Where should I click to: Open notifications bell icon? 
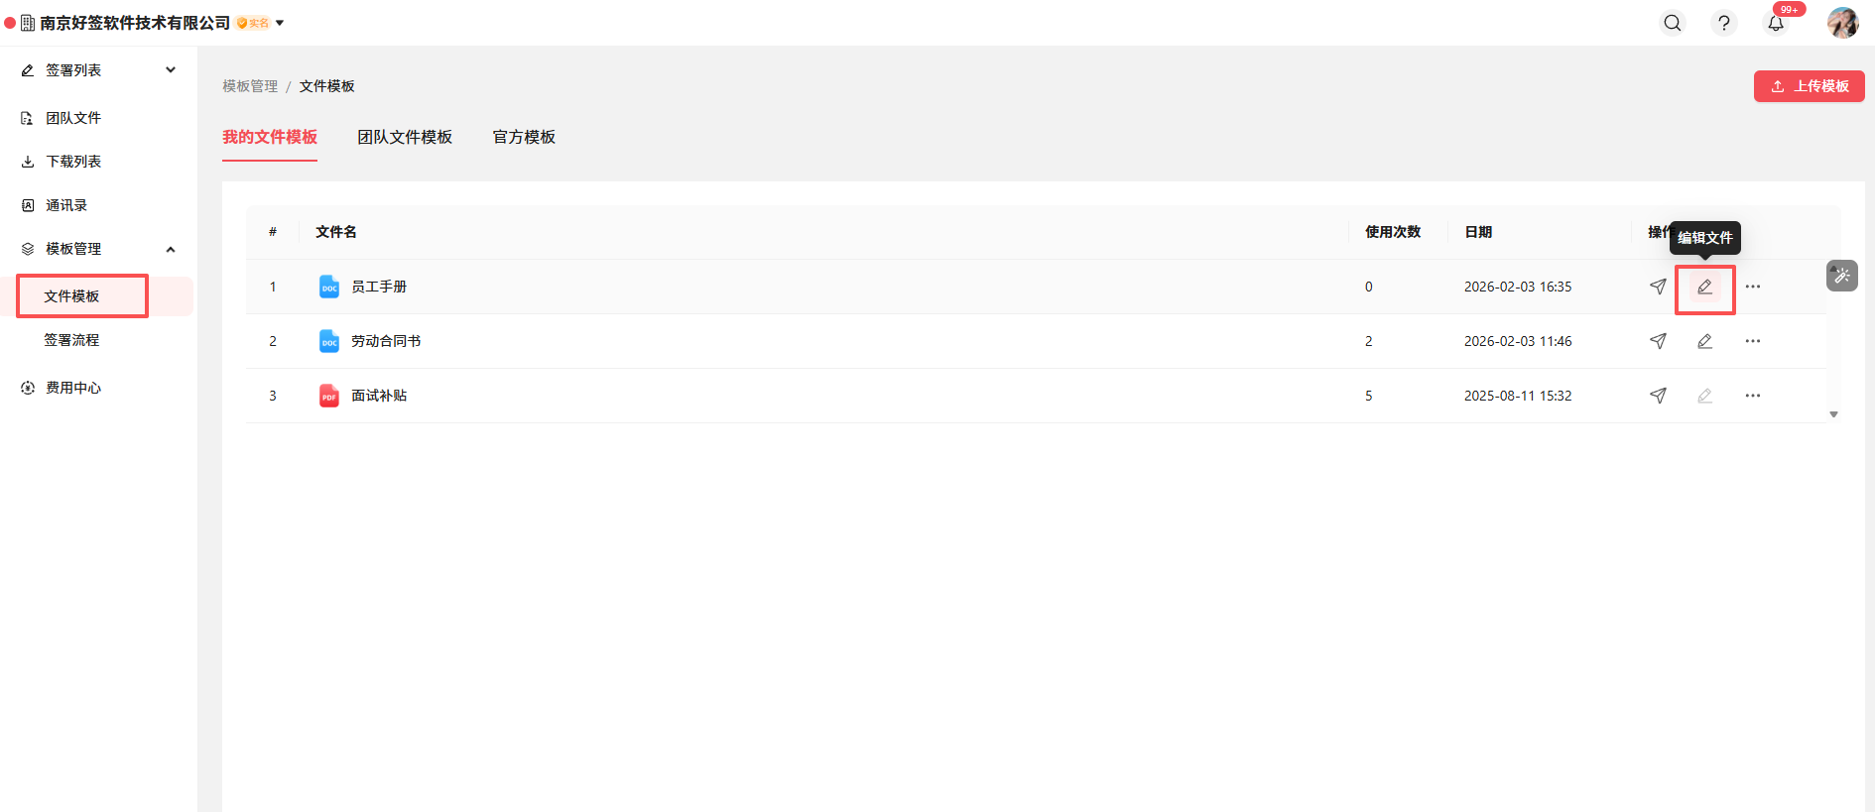coord(1776,23)
